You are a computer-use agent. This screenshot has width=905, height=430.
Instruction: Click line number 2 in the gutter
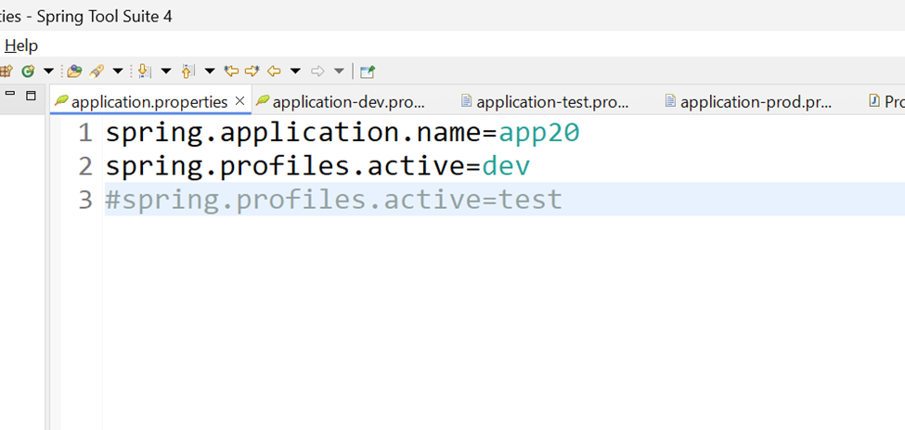pos(85,167)
